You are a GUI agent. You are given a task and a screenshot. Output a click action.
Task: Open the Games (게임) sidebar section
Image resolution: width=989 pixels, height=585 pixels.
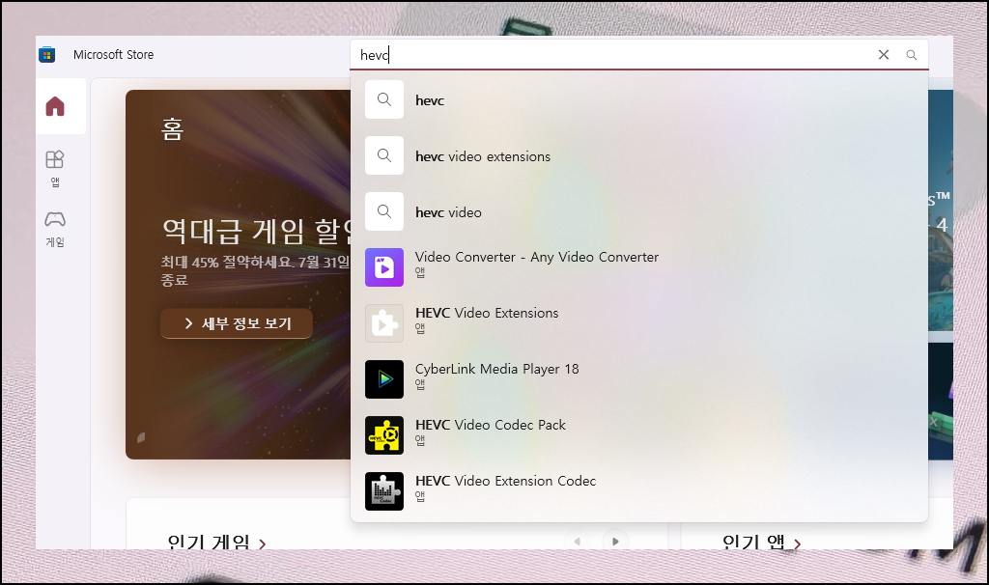click(x=55, y=229)
